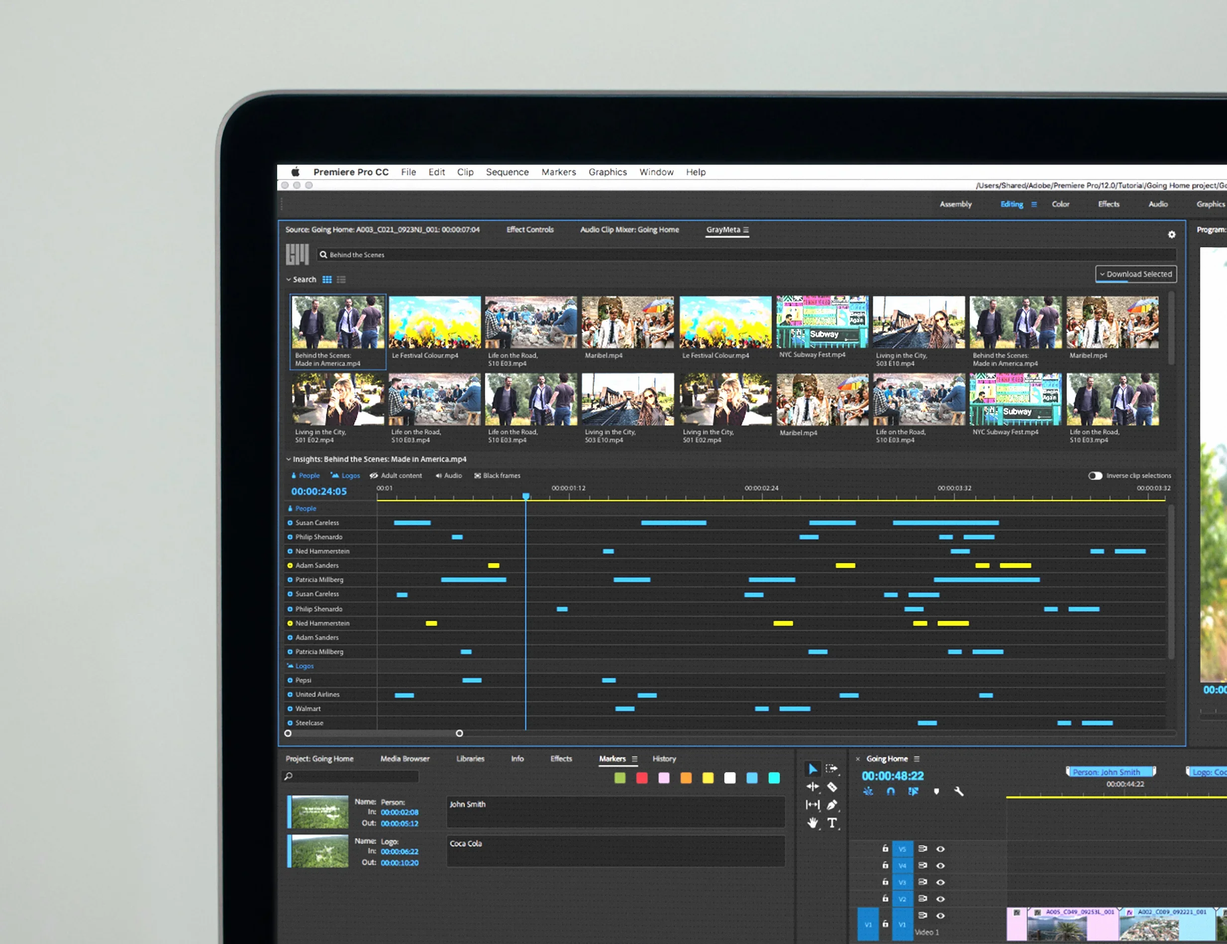1227x944 pixels.
Task: Click the GrayMeta panel settings gear
Action: click(x=1171, y=235)
